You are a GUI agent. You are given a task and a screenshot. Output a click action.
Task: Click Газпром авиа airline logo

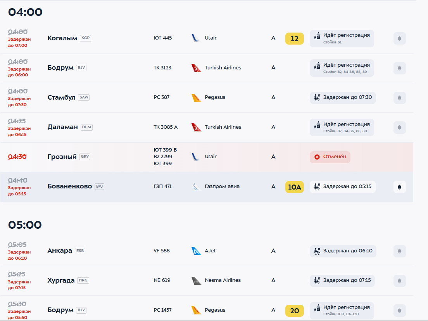pyautogui.click(x=196, y=186)
